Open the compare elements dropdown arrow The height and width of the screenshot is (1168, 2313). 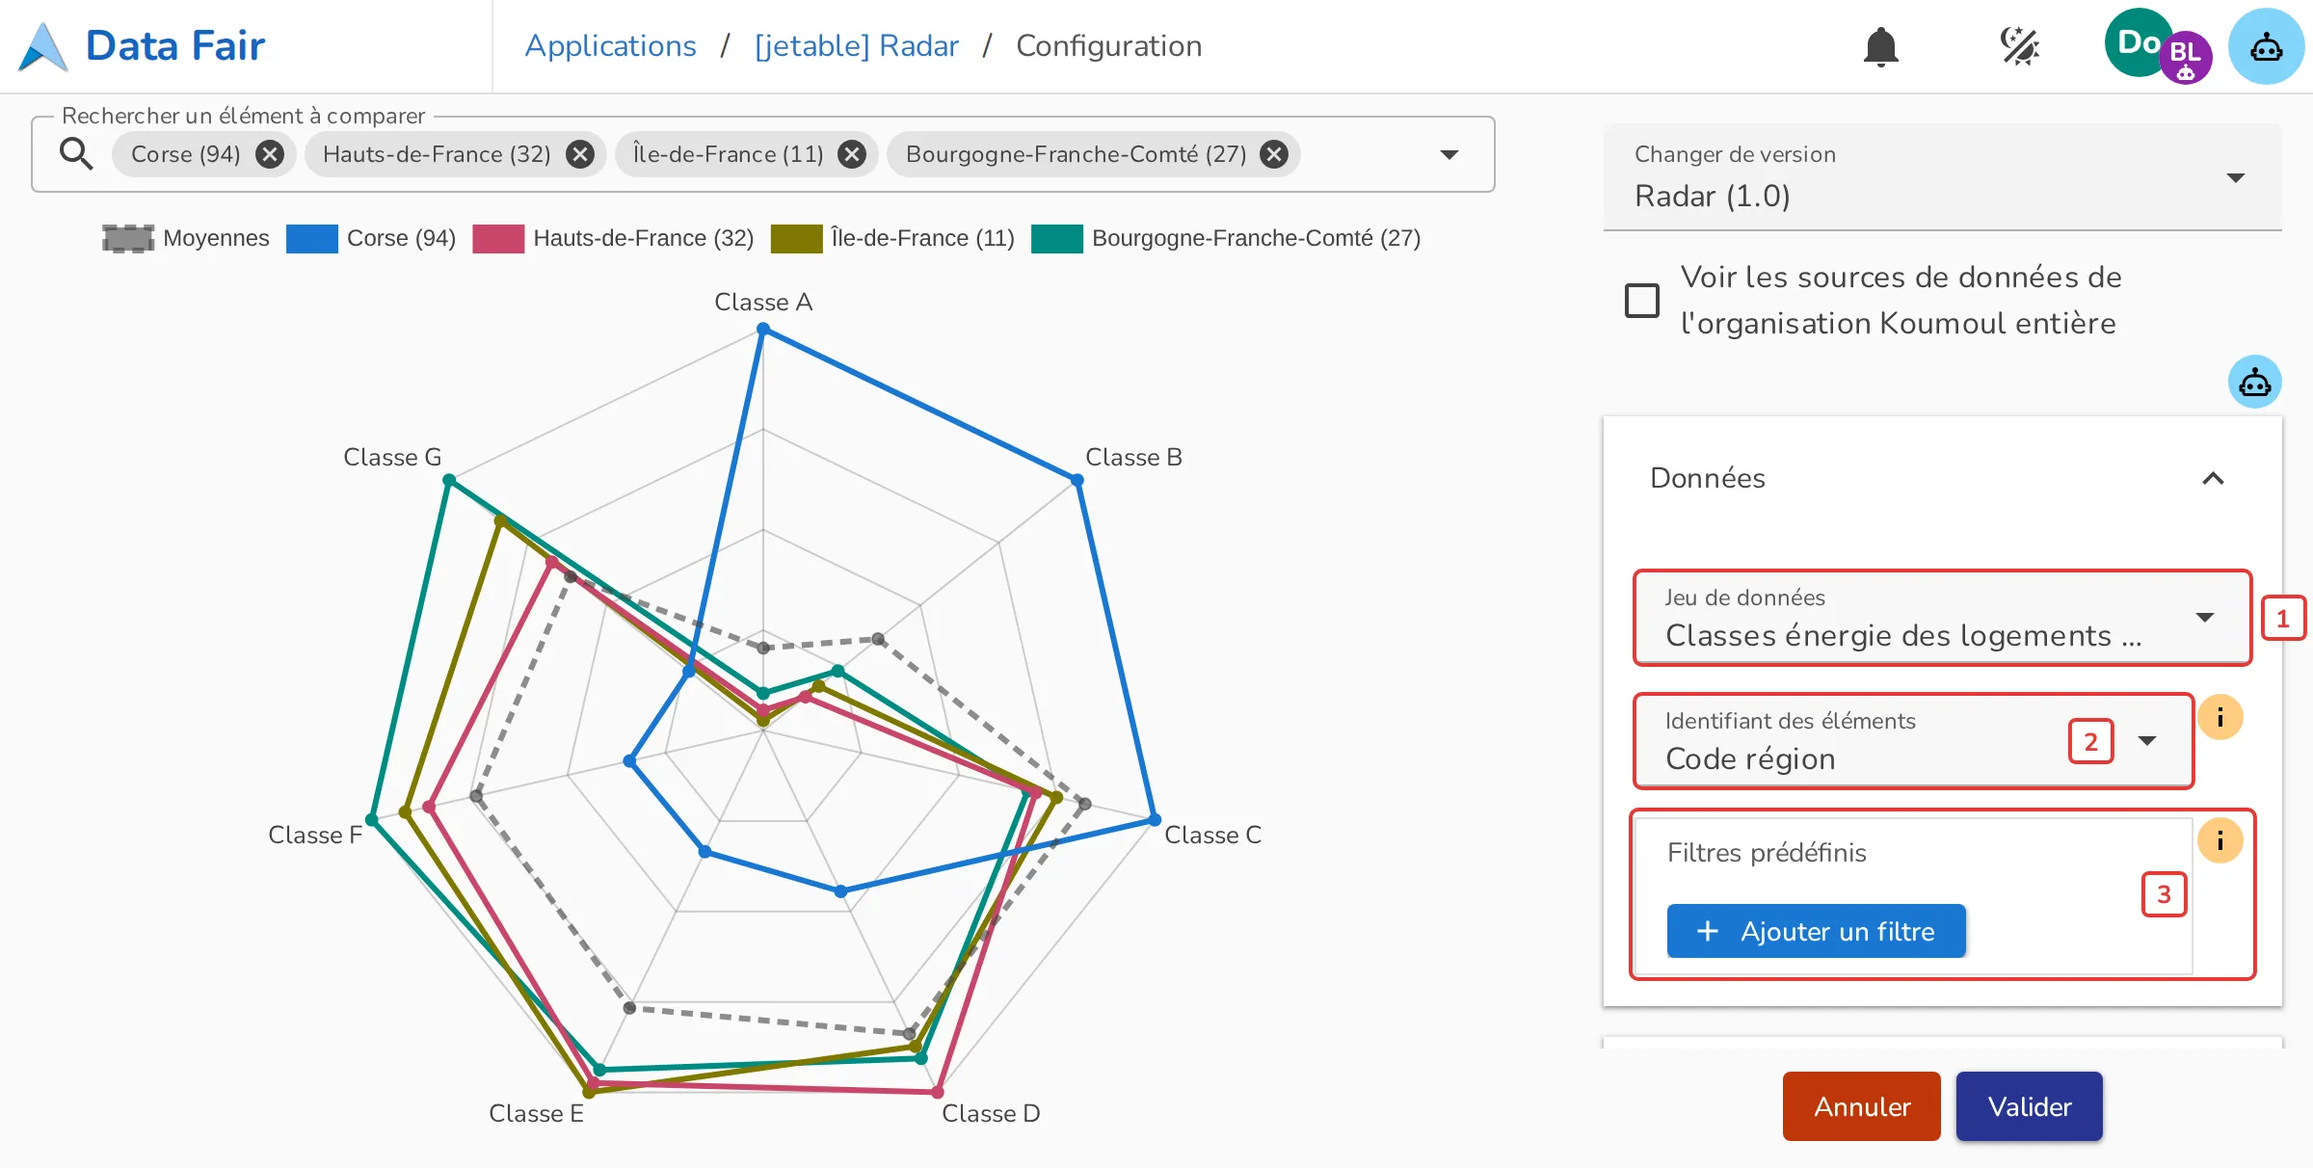click(x=1449, y=154)
